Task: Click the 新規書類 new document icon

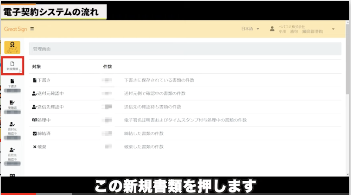Action: tap(12, 65)
